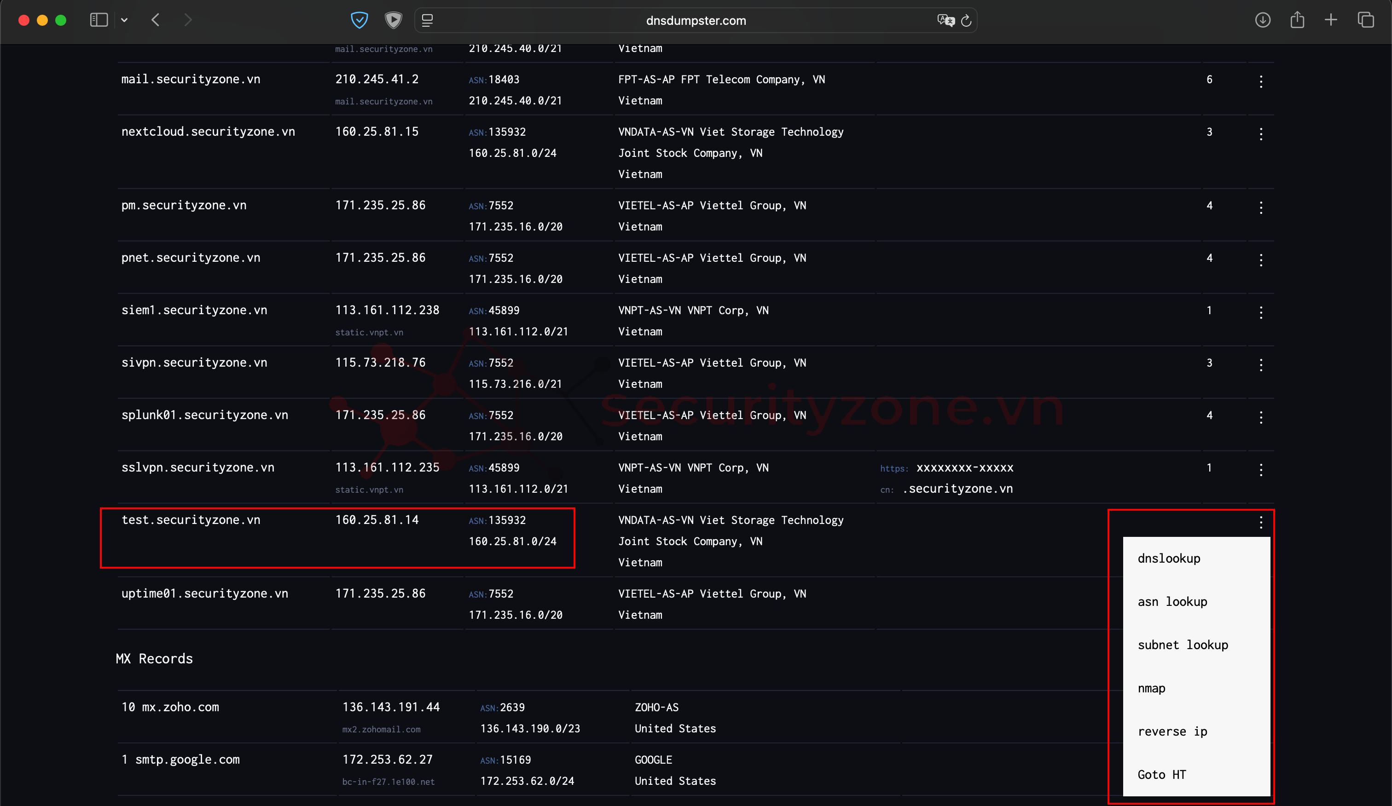Click the gray shield play extension icon
1392x806 pixels.
click(393, 20)
